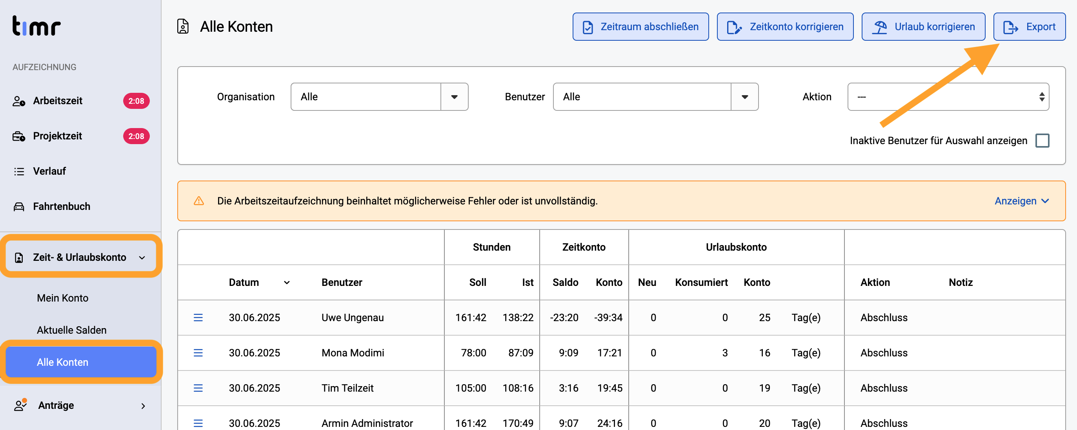Screen dimensions: 1077x430
Task: Click the Urlaubskonto group header
Action: (x=736, y=247)
